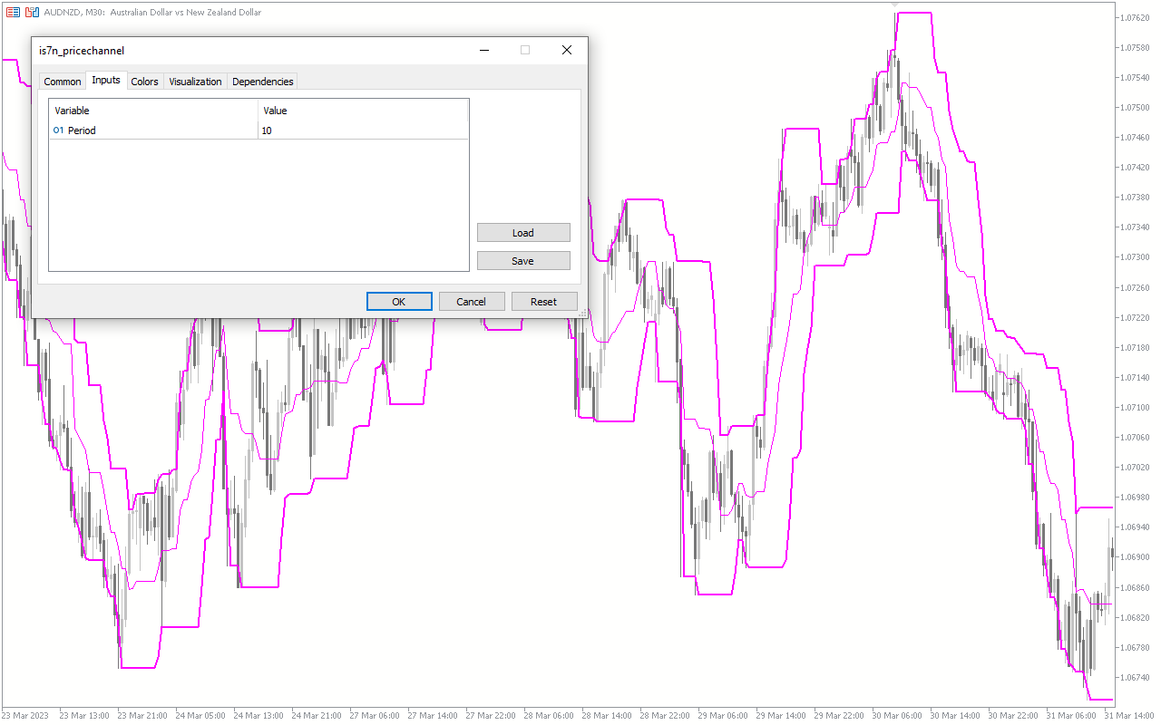
Task: Click the 23 Mar 2023 time label
Action: click(x=27, y=715)
